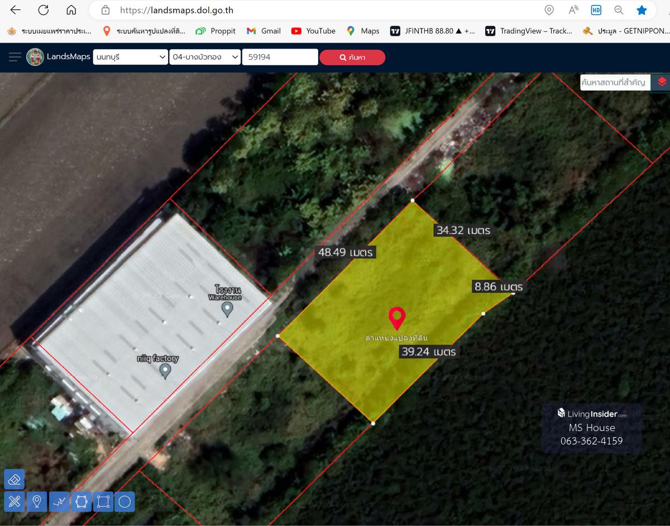Click the red ค้นหา search button

pyautogui.click(x=352, y=57)
